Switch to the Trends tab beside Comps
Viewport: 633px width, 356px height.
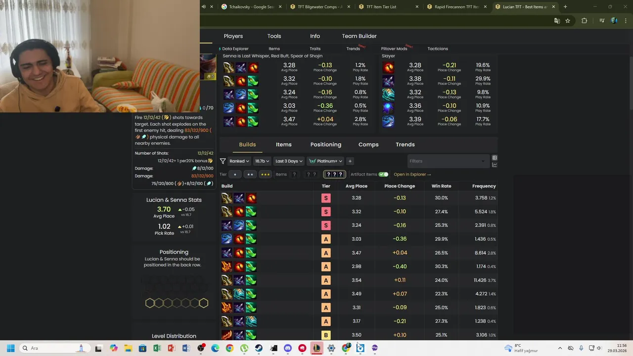click(405, 144)
